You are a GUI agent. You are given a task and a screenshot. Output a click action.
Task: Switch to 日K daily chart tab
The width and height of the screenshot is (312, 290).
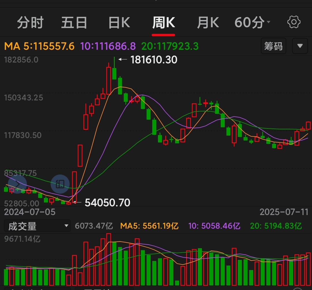pos(119,22)
